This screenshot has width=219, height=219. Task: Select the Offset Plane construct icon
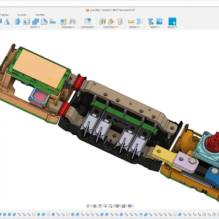(102, 21)
